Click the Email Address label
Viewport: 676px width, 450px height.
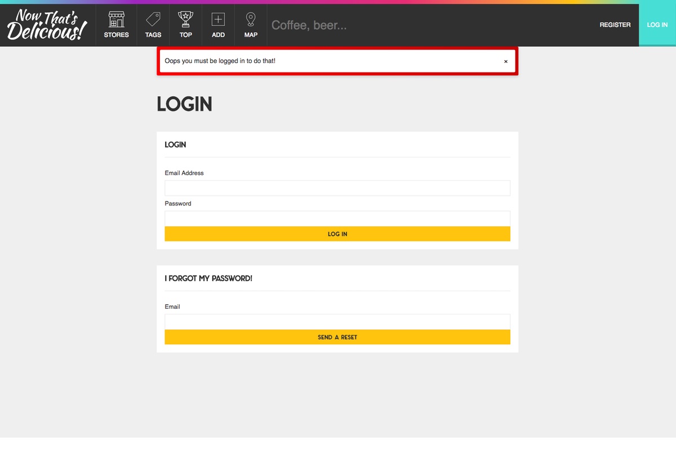tap(184, 173)
